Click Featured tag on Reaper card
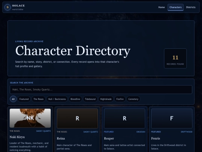This screenshot has height=152, width=202. (109, 132)
